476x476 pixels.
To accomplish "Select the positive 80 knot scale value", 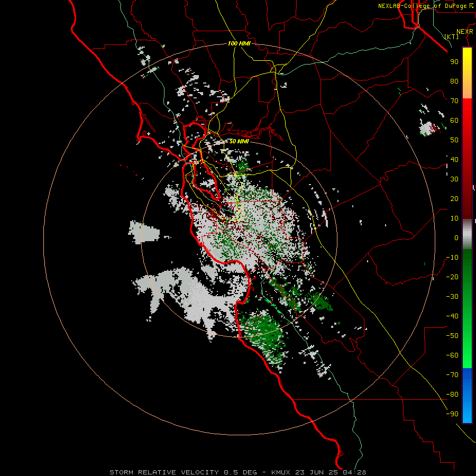I will click(454, 81).
